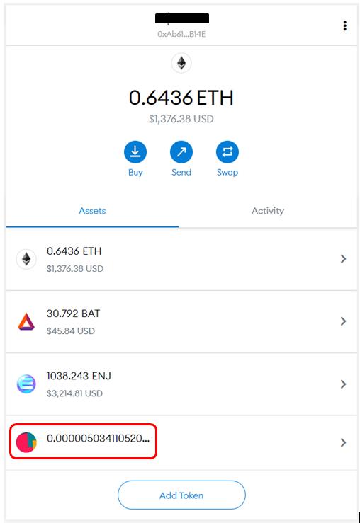Click the ENJ token icon
Viewport: 360px width, 523px height.
point(26,384)
